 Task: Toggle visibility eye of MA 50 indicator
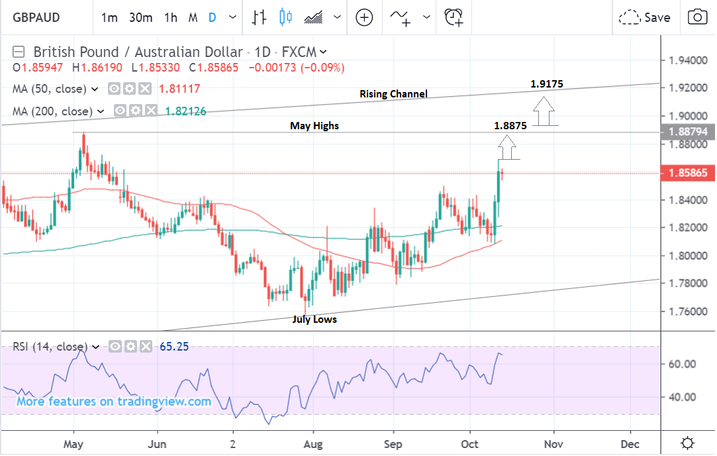coord(115,89)
